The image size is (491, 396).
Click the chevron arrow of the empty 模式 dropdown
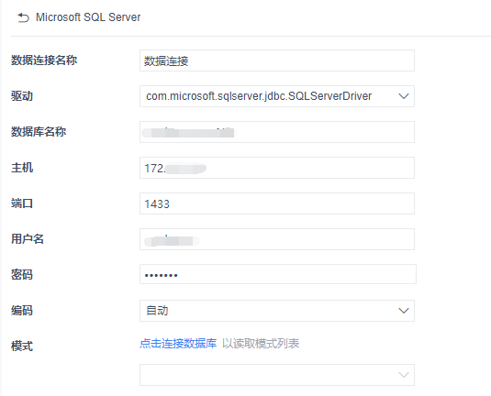(404, 375)
